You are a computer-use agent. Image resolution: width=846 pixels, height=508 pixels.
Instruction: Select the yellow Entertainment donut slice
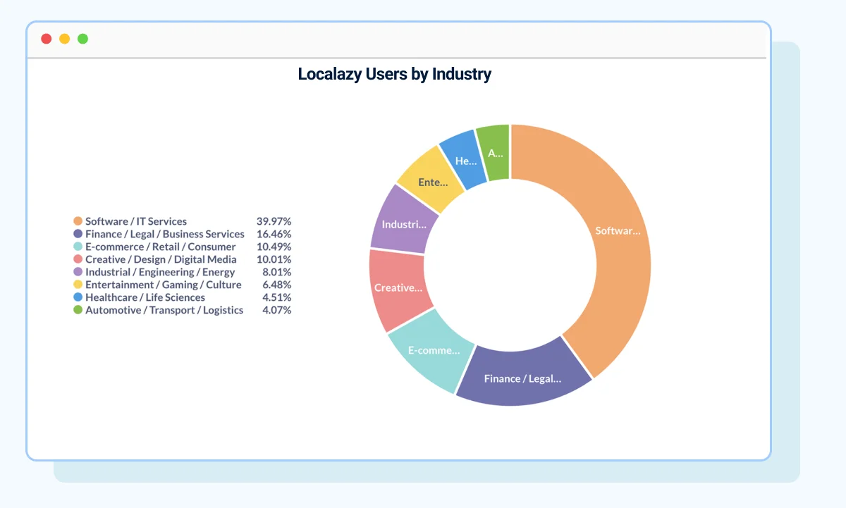[x=431, y=180]
